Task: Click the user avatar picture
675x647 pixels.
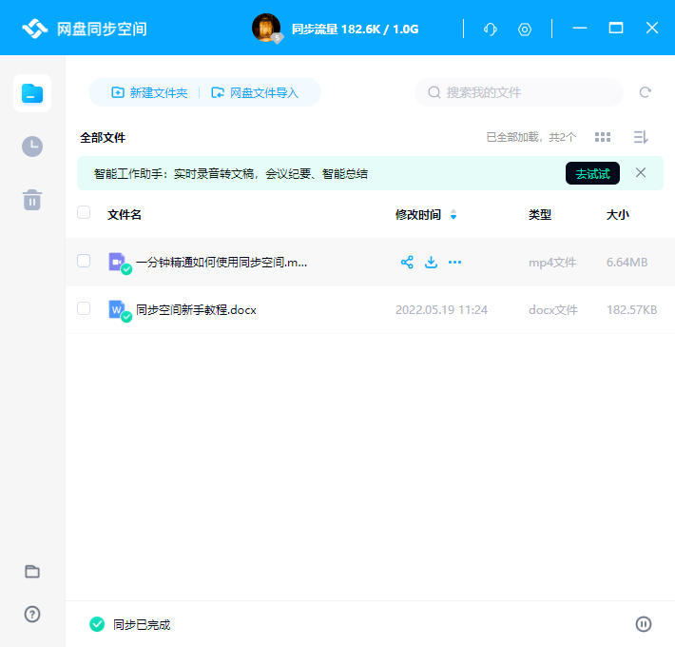Action: click(x=266, y=28)
